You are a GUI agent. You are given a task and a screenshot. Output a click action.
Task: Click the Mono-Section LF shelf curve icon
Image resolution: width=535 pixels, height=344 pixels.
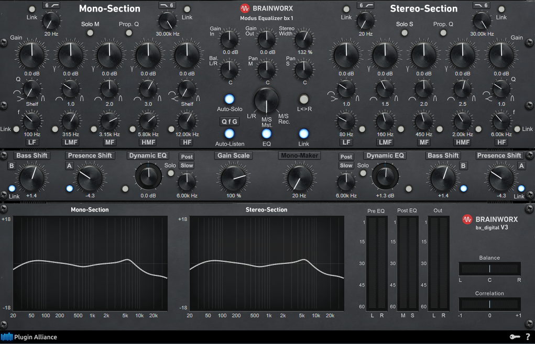(x=18, y=96)
